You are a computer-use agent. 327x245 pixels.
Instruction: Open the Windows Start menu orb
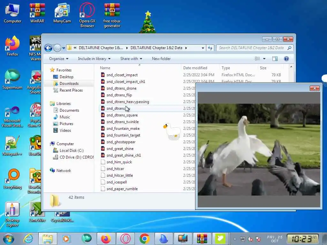[8, 239]
